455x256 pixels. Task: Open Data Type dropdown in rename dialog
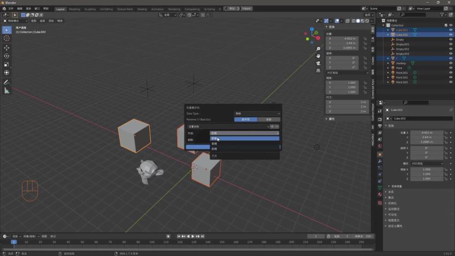tap(257, 114)
